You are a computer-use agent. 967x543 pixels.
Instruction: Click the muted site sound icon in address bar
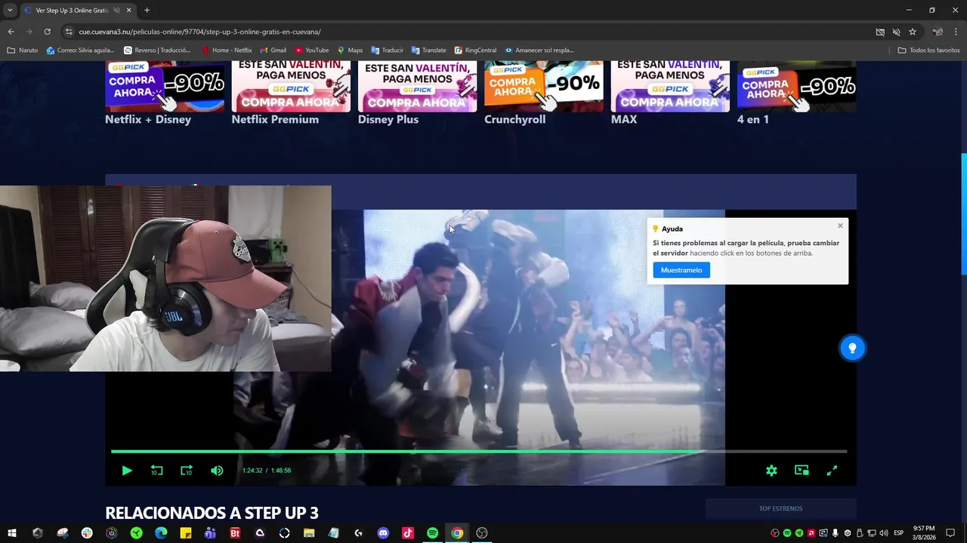pos(896,32)
